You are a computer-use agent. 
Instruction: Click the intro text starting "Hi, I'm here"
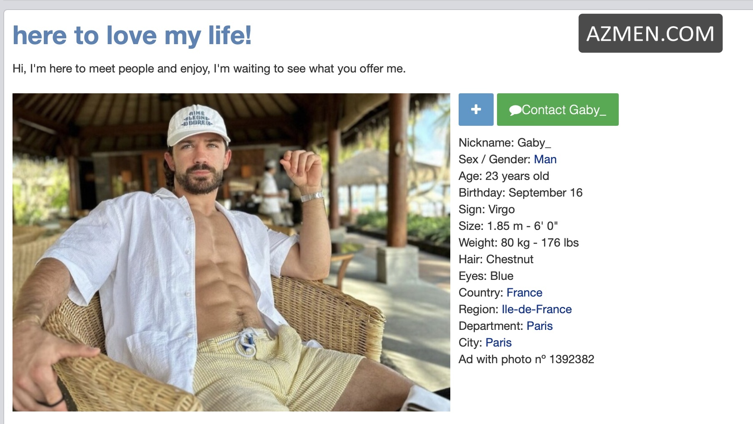209,69
